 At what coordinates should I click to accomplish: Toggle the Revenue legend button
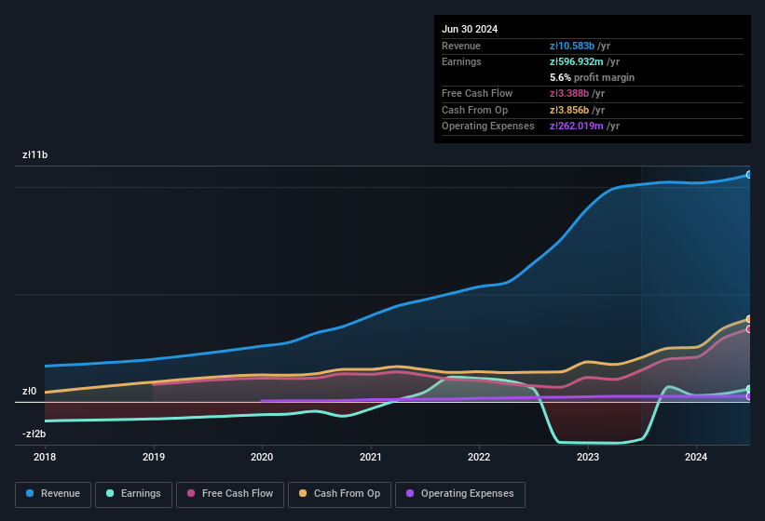click(53, 494)
